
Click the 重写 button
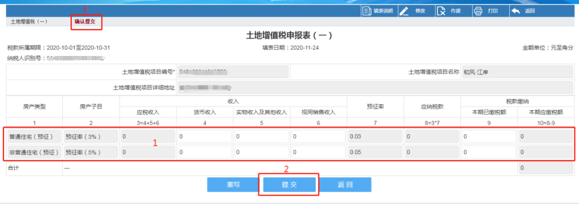[x=233, y=185]
